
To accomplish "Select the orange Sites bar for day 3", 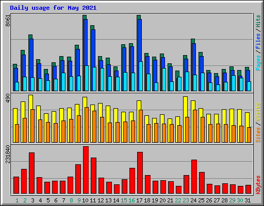I will click(x=32, y=126).
